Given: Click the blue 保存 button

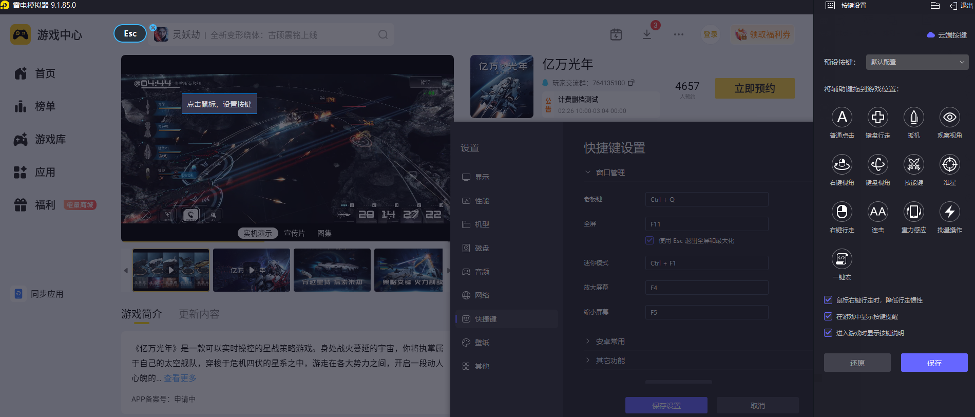Looking at the screenshot, I should tap(934, 363).
